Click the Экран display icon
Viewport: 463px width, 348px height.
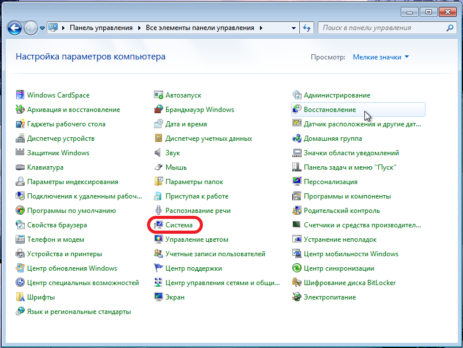coord(159,297)
